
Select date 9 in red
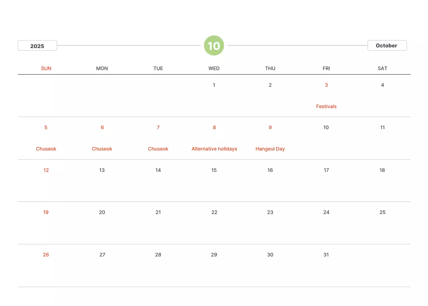270,128
